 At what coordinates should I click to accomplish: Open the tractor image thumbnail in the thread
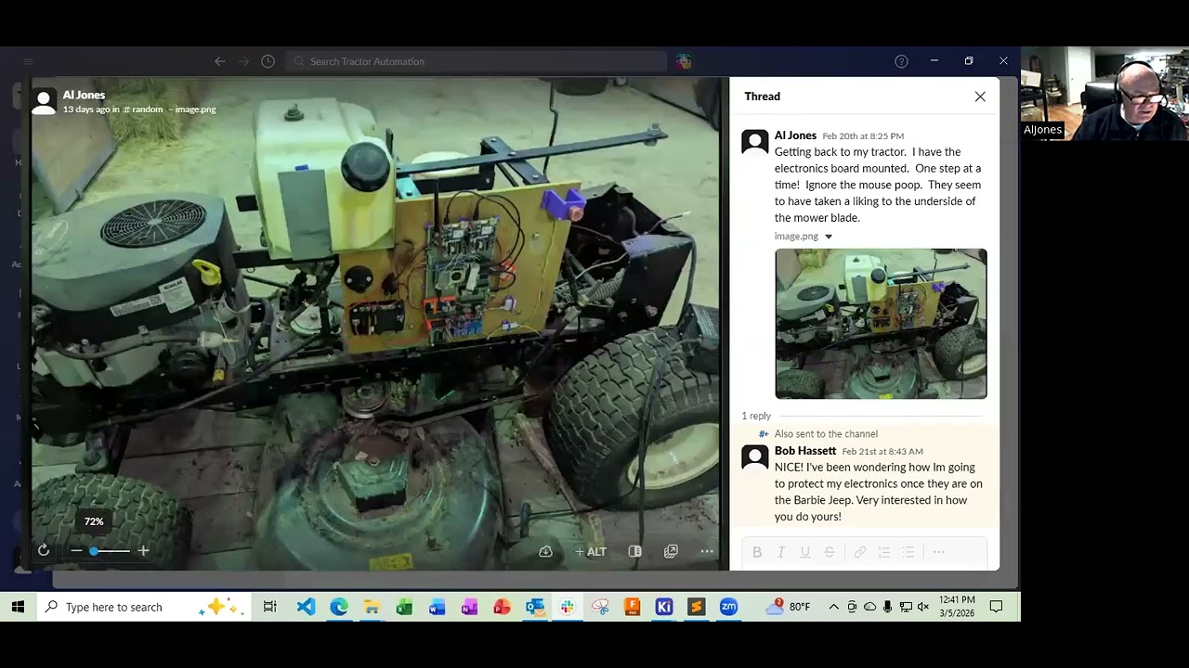click(881, 324)
